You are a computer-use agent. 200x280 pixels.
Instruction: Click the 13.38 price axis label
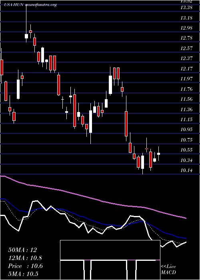click(x=186, y=8)
